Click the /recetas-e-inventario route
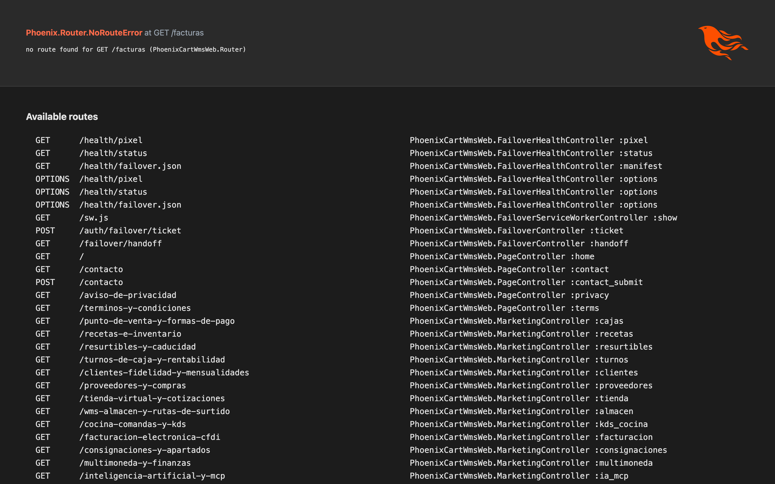Viewport: 775px width, 484px height. (130, 334)
